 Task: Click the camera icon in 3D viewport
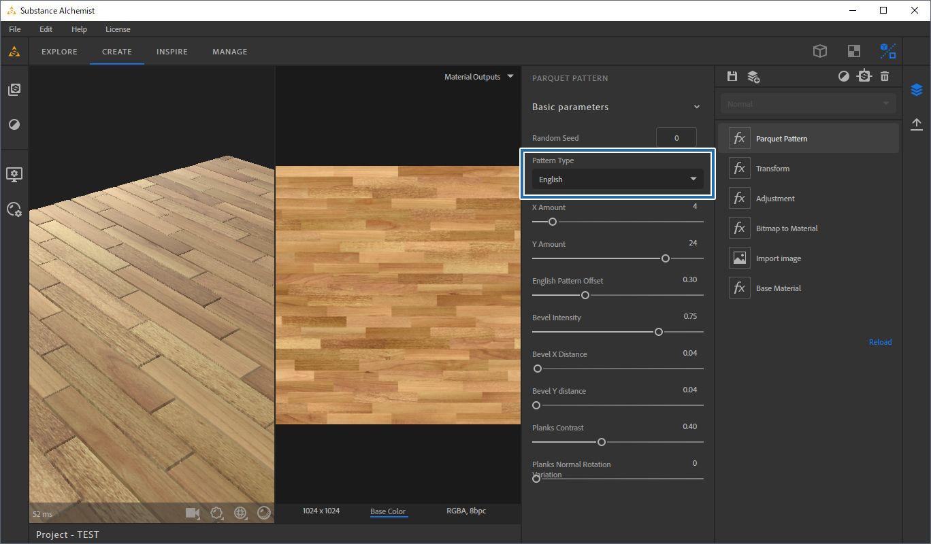(x=193, y=513)
